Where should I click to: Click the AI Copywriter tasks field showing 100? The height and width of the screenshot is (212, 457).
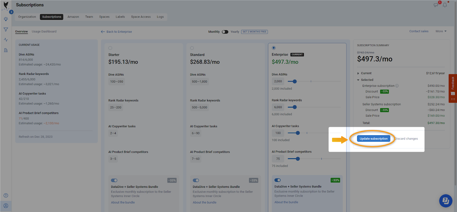click(278, 133)
